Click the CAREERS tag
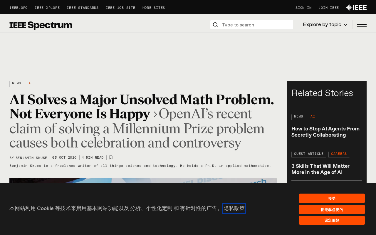The width and height of the screenshot is (376, 235). pyautogui.click(x=339, y=154)
